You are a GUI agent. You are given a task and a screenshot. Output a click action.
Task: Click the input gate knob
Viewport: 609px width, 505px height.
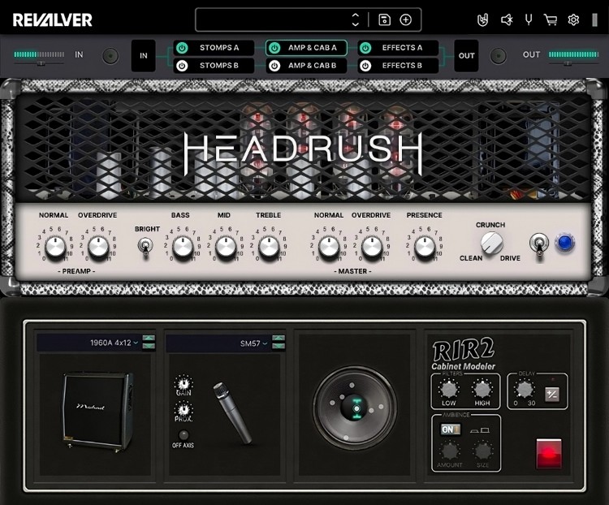click(110, 56)
